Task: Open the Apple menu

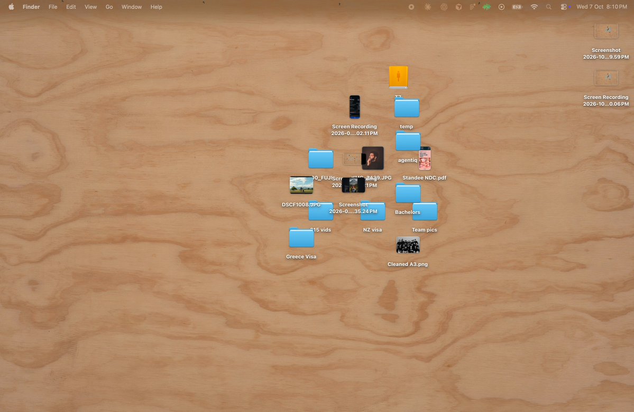Action: (11, 7)
